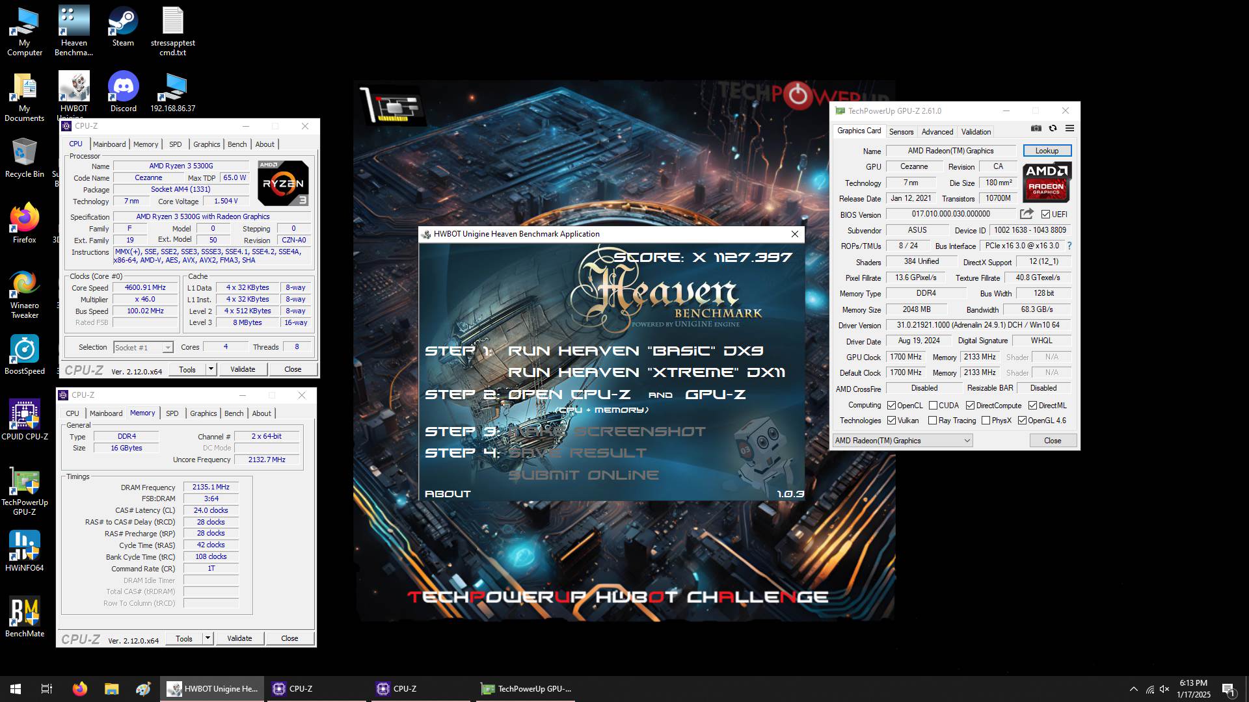Image resolution: width=1249 pixels, height=702 pixels.
Task: Toggle Vulkan checkbox
Action: tap(891, 421)
